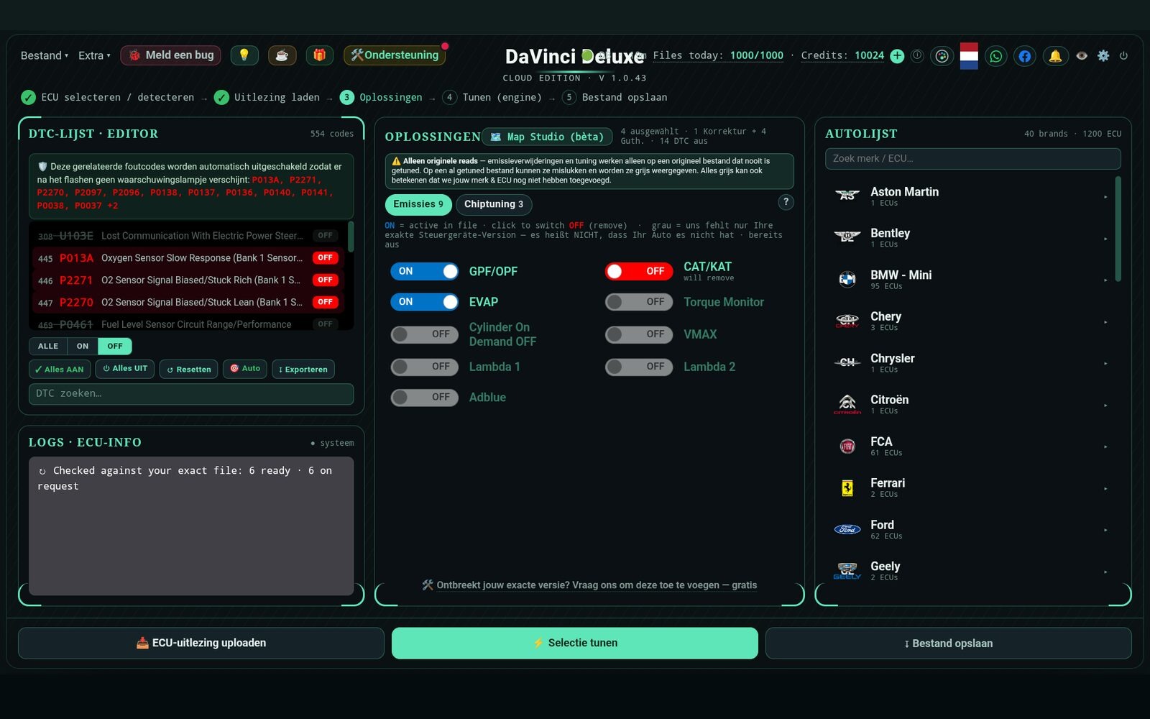
Task: Filter DTC list by OFF
Action: [x=115, y=346]
